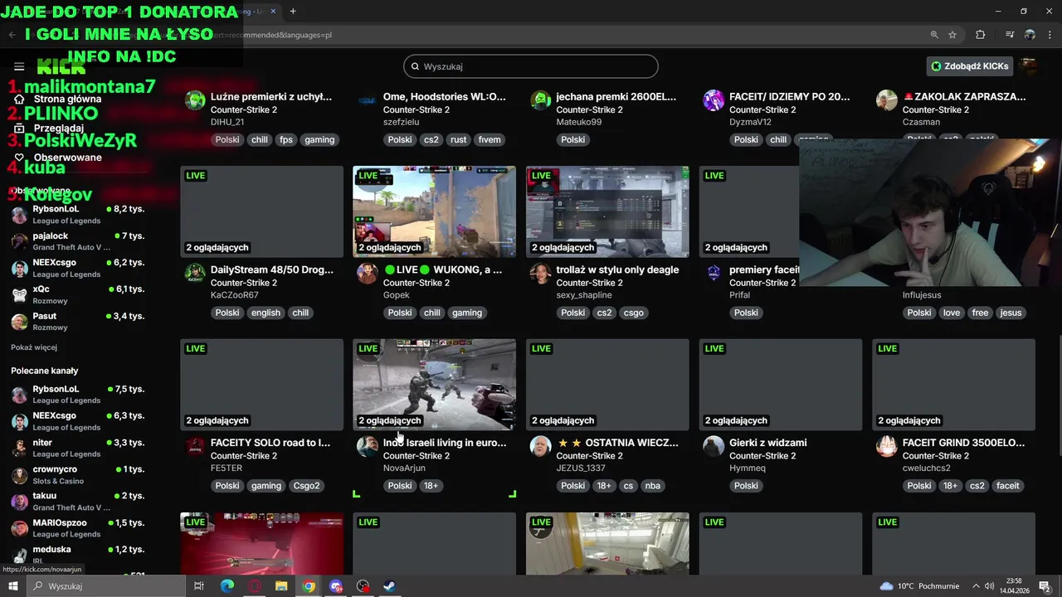This screenshot has width=1062, height=597.
Task: Click english tag under KaCZooR67 stream
Action: [x=265, y=313]
